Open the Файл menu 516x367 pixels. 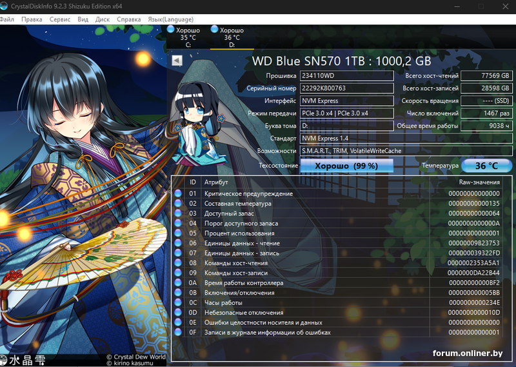6,19
